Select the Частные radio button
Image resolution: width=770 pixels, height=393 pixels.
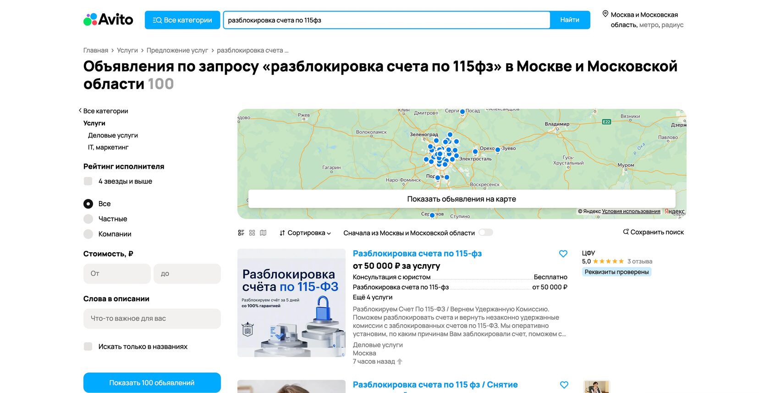(x=88, y=219)
